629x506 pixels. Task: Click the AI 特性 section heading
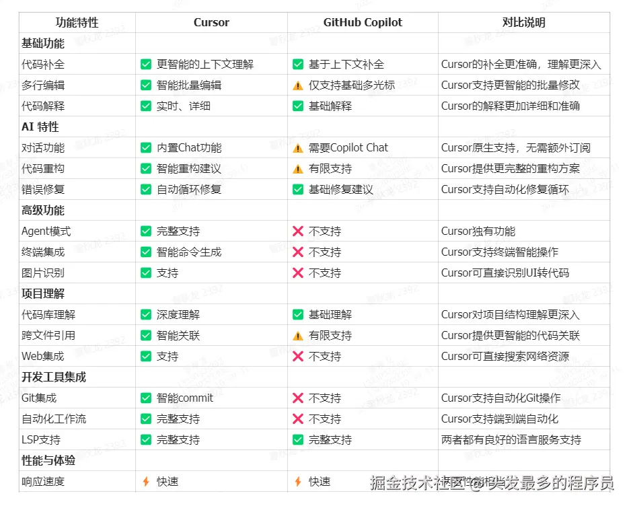(40, 126)
